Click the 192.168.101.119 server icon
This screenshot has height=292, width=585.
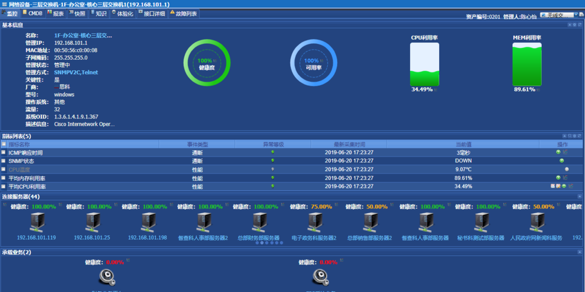[37, 223]
